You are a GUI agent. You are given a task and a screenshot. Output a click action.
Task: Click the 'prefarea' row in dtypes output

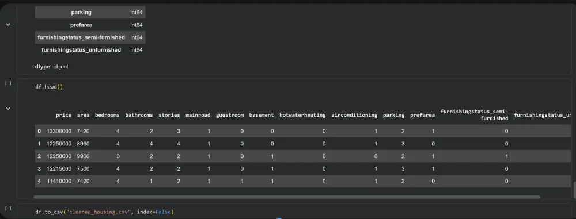coord(90,25)
